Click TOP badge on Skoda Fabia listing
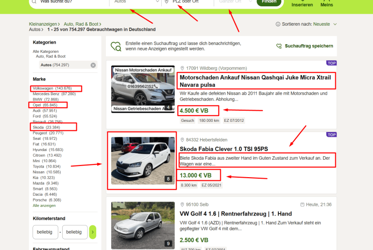This screenshot has width=373, height=250. (x=331, y=134)
